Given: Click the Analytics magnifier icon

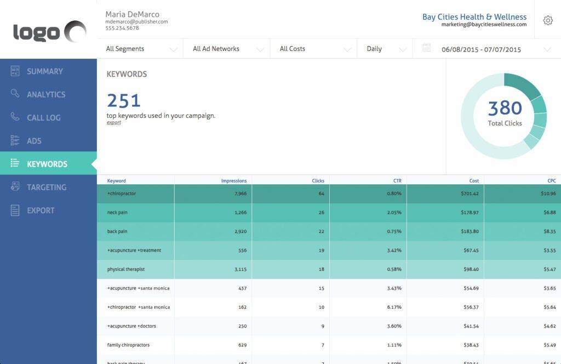Looking at the screenshot, I should pos(15,93).
